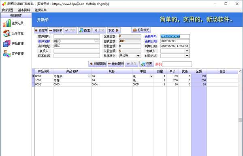The height and width of the screenshot is (156, 243).
Task: Open 客户管理 person icon
Action: 6,54
